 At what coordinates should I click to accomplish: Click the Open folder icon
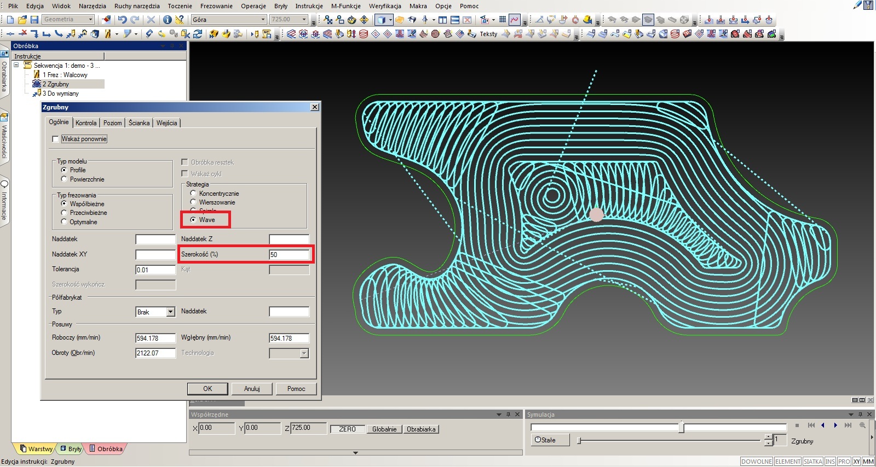coord(22,20)
